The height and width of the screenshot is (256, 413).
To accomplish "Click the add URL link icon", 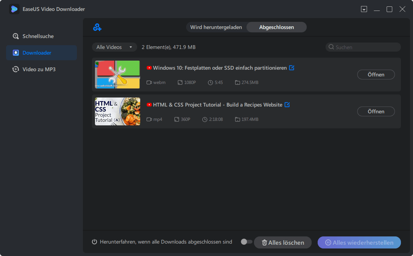I will pos(97,27).
